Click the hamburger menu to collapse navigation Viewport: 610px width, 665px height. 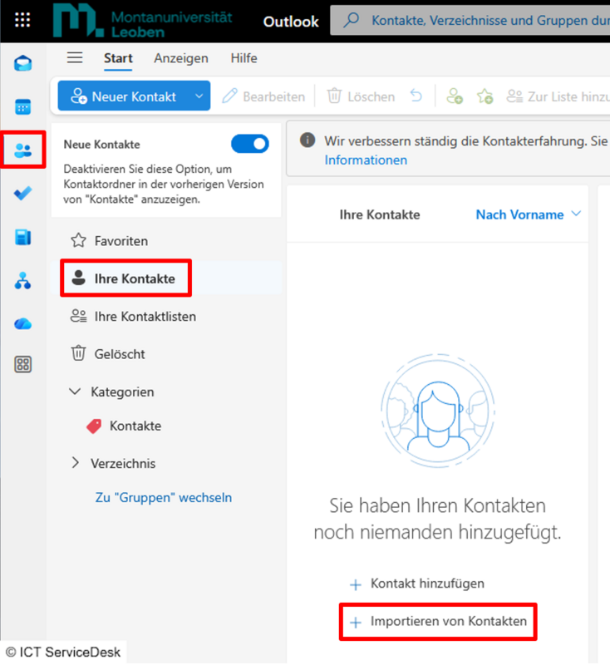(75, 58)
